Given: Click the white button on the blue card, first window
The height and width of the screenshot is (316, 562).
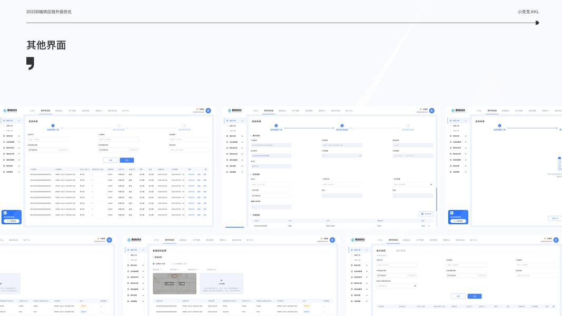Looking at the screenshot, I should pos(12,221).
